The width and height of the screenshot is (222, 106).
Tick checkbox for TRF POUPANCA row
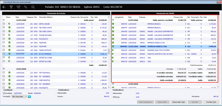point(4,73)
